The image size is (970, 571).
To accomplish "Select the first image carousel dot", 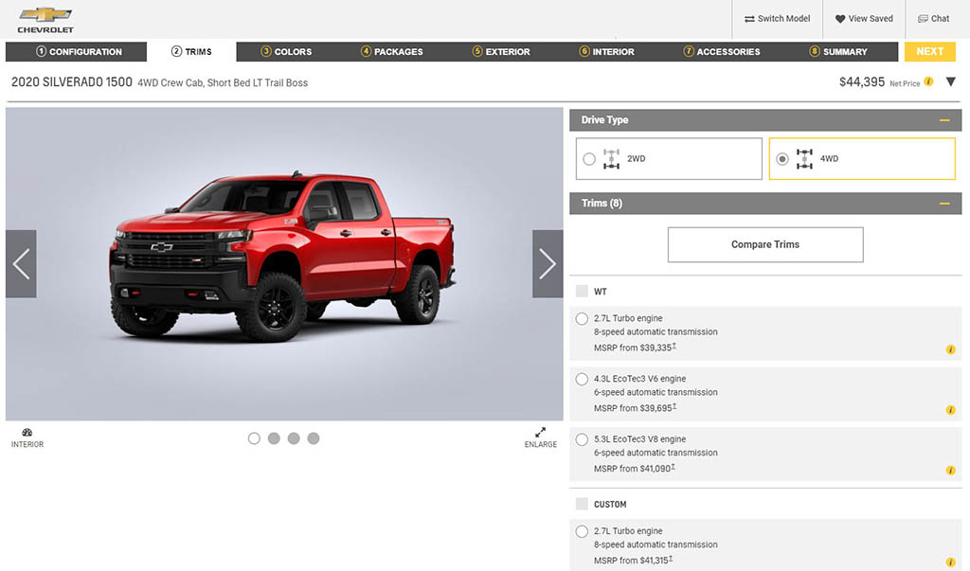I will pyautogui.click(x=254, y=438).
